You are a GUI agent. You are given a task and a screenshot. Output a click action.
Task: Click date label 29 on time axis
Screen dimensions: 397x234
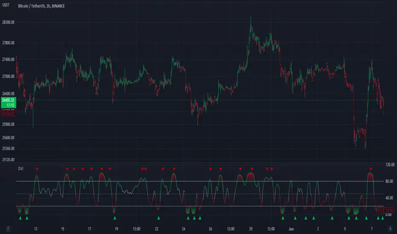250,229
